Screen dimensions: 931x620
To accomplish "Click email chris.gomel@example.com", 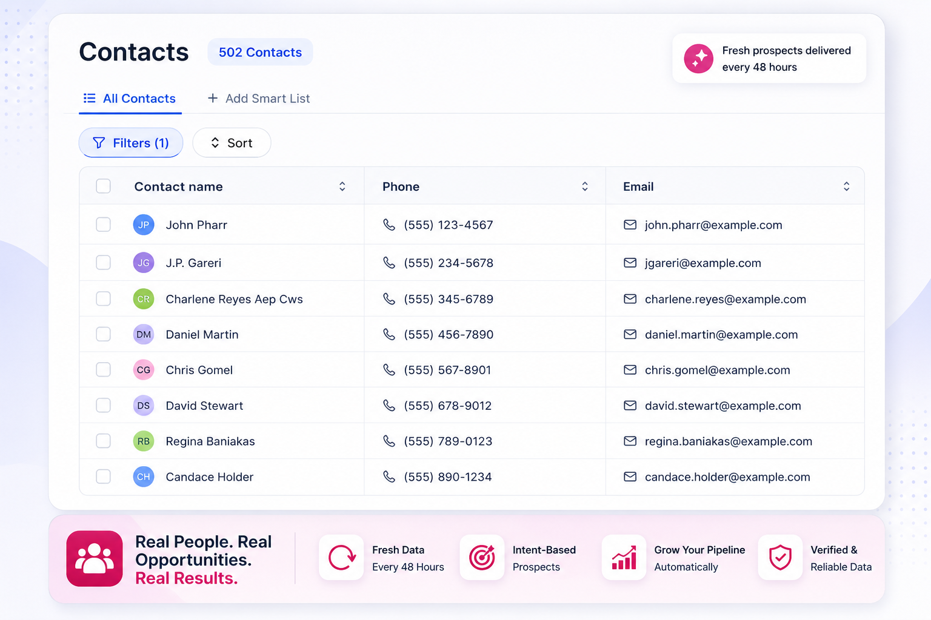I will click(718, 370).
